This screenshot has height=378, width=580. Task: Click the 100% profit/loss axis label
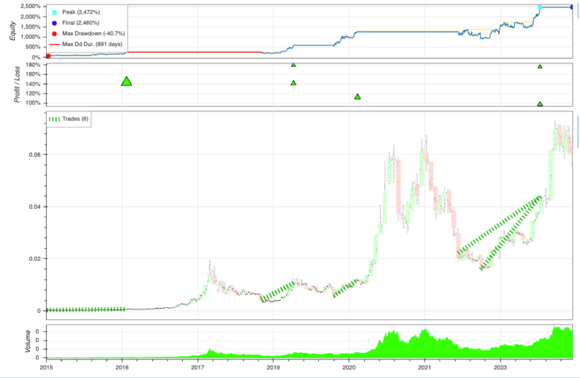tap(33, 104)
